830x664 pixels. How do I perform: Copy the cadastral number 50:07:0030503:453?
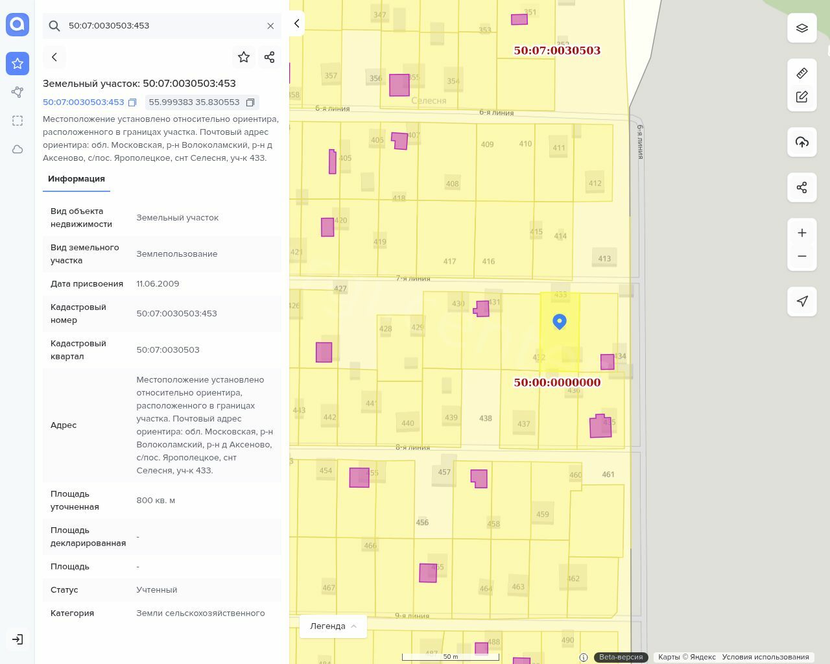[132, 102]
